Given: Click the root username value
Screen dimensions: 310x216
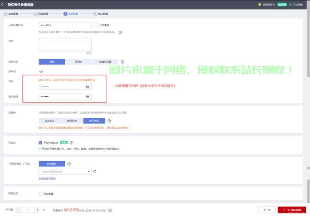Looking at the screenshot, I should point(41,72).
